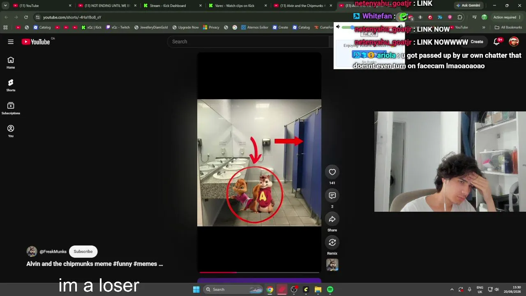The width and height of the screenshot is (526, 296).
Task: Open the All Bookmarks folder
Action: point(508,28)
